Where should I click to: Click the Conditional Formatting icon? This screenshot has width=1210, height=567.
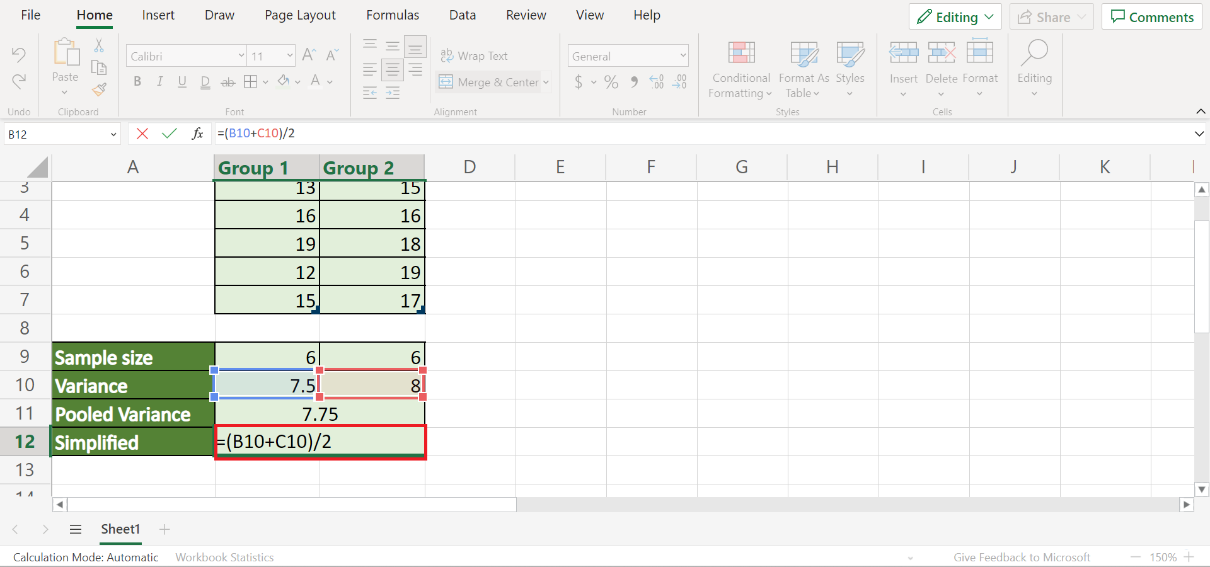pyautogui.click(x=741, y=53)
